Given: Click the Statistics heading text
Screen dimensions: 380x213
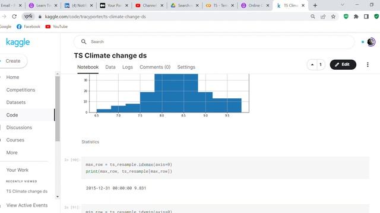Looking at the screenshot, I should pyautogui.click(x=90, y=142).
